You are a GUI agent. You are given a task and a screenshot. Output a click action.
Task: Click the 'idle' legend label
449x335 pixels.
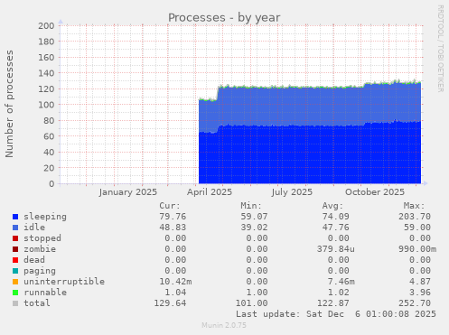coord(34,228)
